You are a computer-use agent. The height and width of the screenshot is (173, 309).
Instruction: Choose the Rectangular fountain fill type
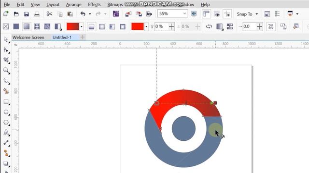(123, 26)
